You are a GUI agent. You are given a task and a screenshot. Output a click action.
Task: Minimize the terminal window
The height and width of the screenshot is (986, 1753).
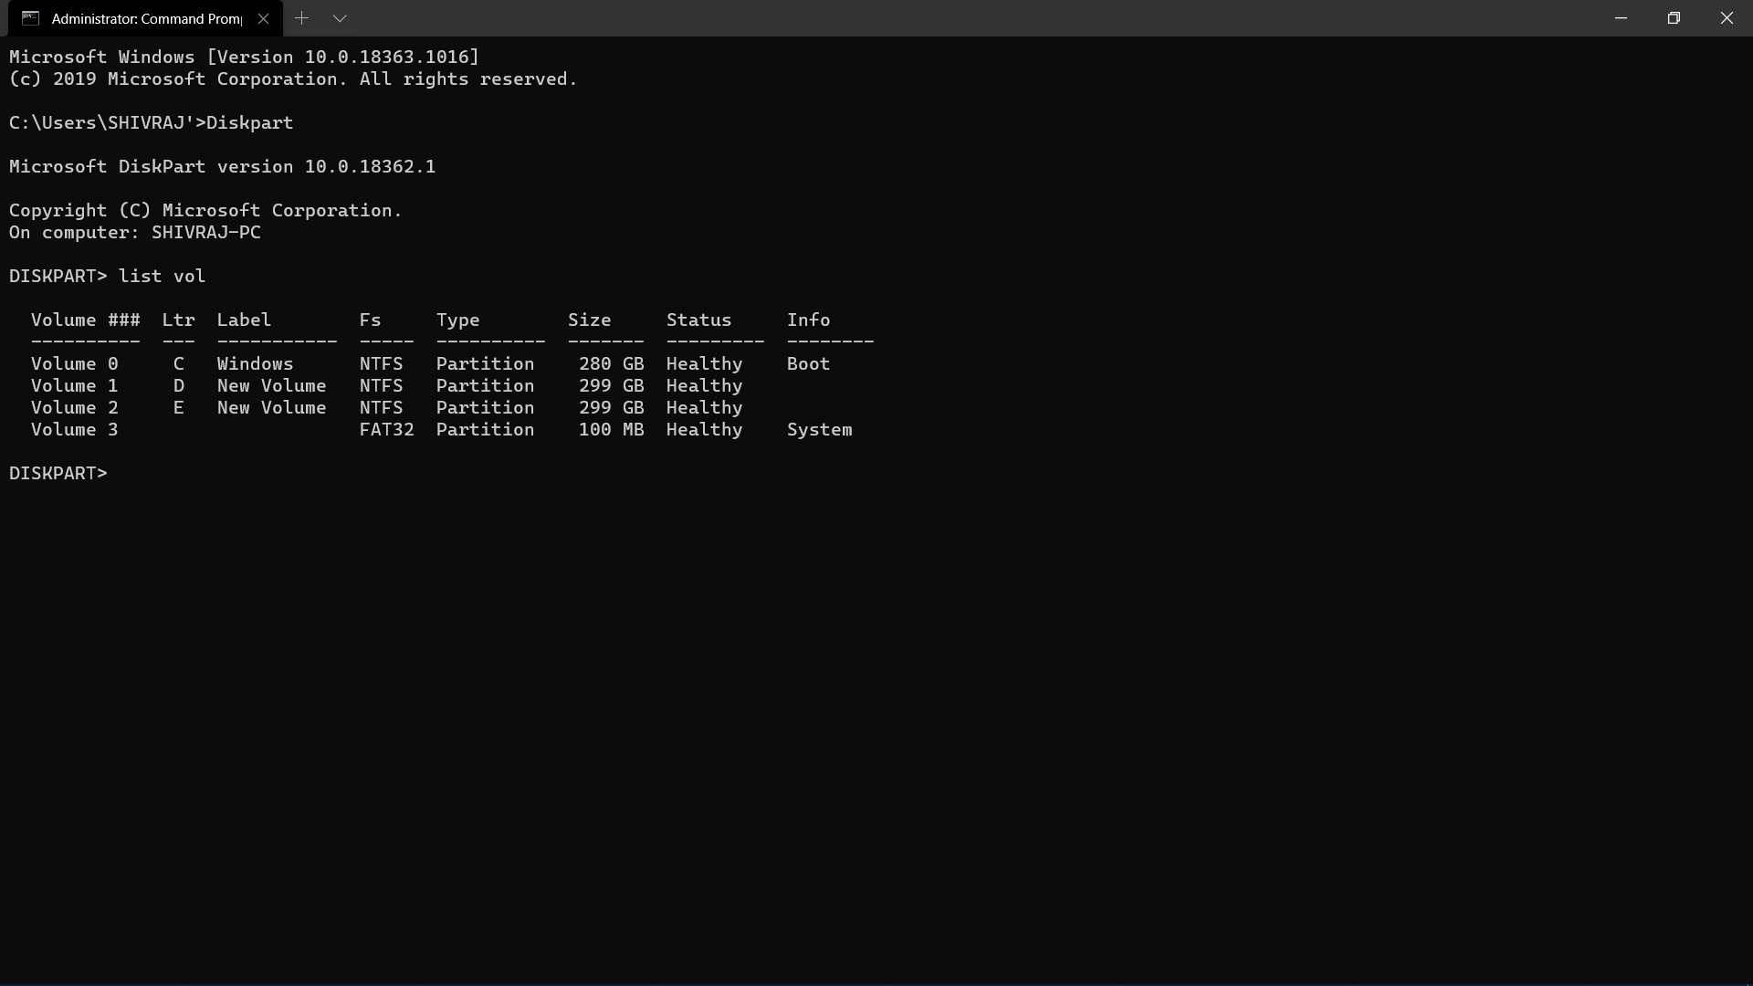(x=1621, y=18)
